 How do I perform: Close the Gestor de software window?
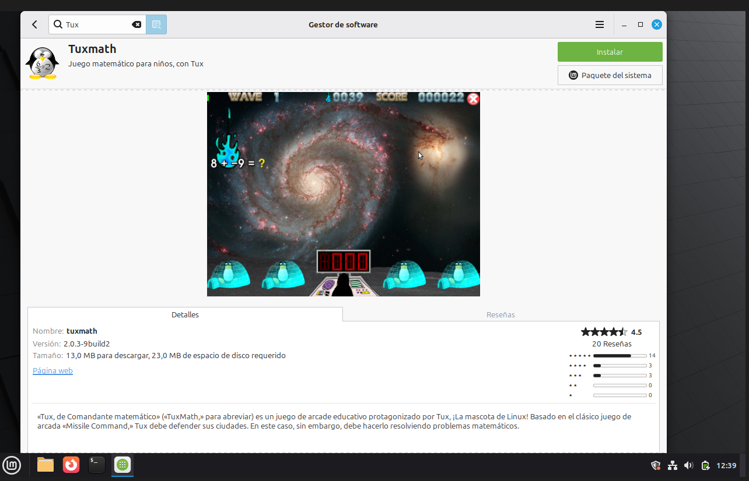[657, 24]
